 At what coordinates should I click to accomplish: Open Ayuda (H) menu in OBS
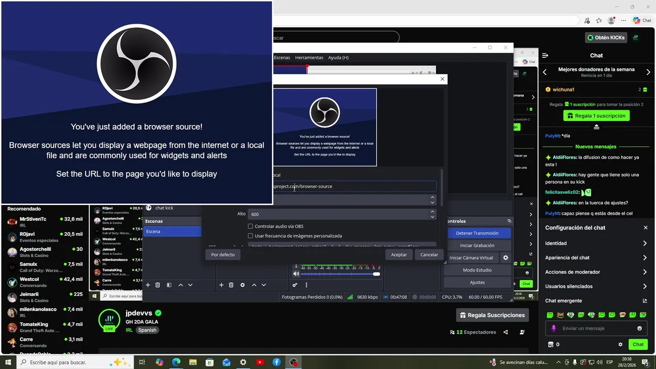pos(338,57)
